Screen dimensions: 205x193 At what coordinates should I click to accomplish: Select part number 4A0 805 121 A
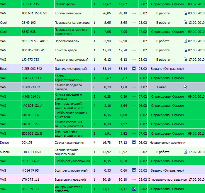click(32, 106)
